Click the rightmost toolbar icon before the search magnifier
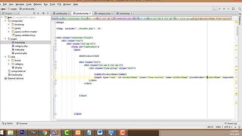 click(x=233, y=9)
